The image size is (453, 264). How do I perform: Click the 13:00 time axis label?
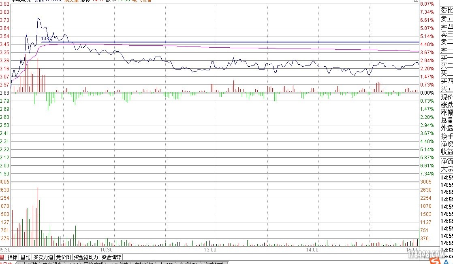click(210, 249)
